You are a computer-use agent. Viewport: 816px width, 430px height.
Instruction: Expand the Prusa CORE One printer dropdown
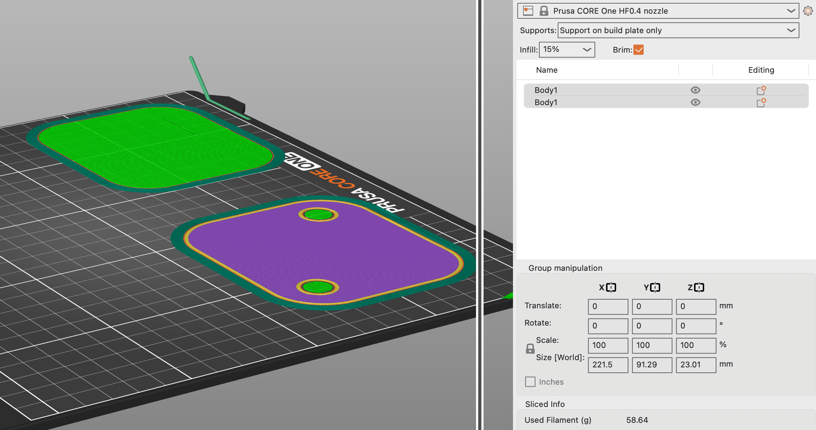click(x=791, y=11)
